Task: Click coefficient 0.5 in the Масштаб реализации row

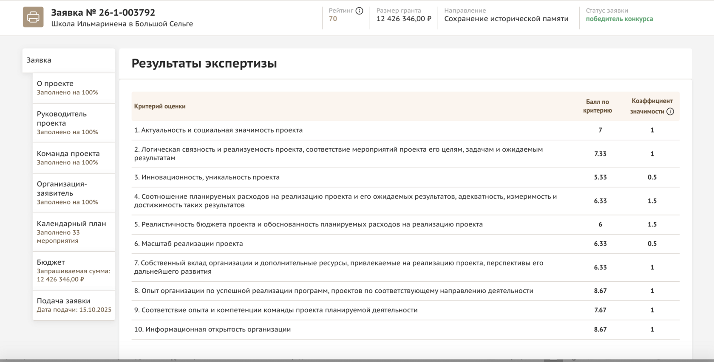Action: (652, 243)
